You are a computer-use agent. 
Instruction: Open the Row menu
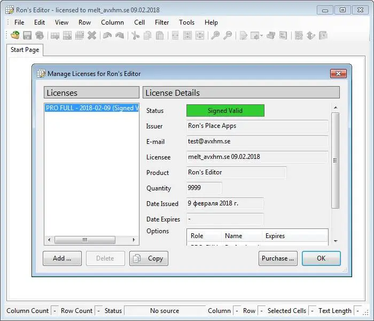click(x=84, y=22)
